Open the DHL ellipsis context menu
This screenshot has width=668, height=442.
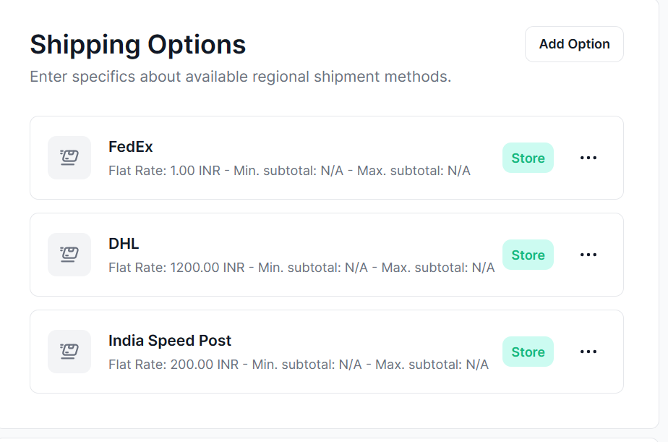(x=588, y=255)
